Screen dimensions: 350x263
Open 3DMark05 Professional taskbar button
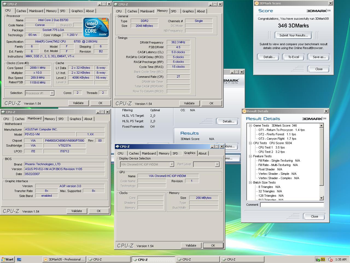click(64, 259)
